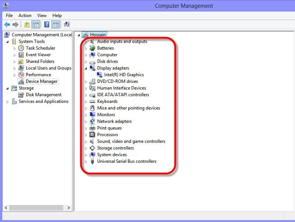The width and height of the screenshot is (295, 222).
Task: Select the Event Viewer tree item
Action: [38, 55]
